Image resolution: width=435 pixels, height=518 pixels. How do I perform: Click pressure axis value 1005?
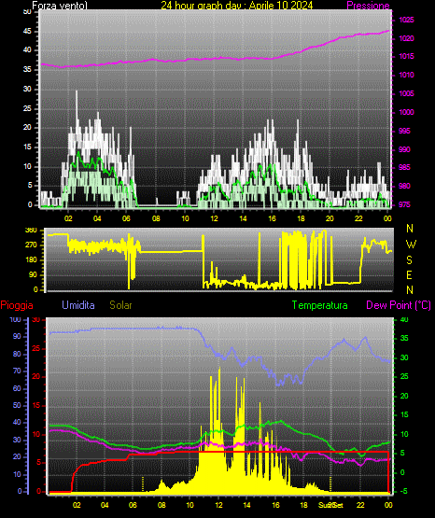click(406, 94)
